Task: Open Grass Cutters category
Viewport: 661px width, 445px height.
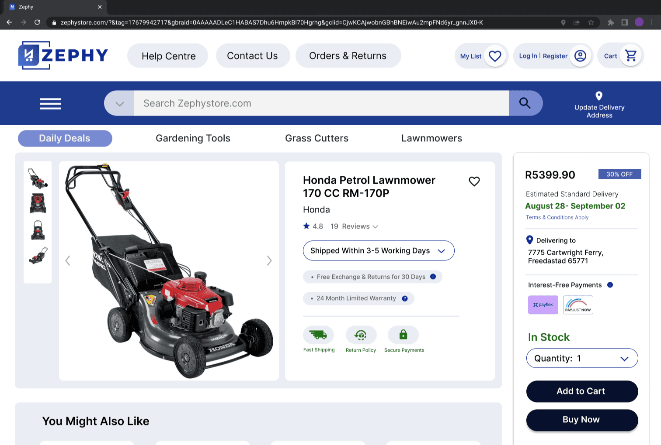Action: 317,138
